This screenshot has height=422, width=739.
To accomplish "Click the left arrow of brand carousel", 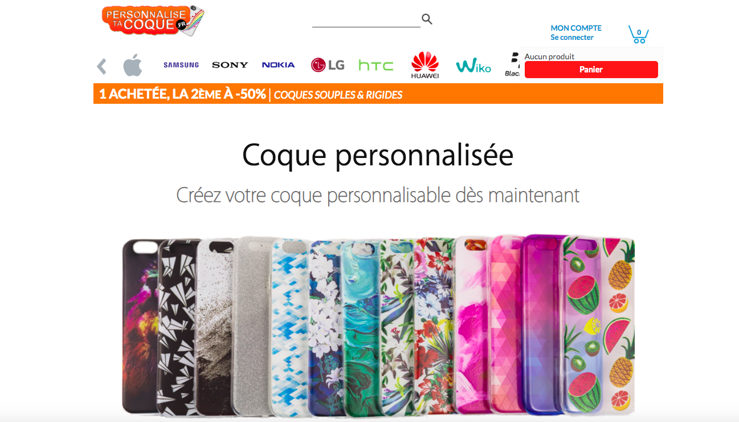I will (102, 66).
